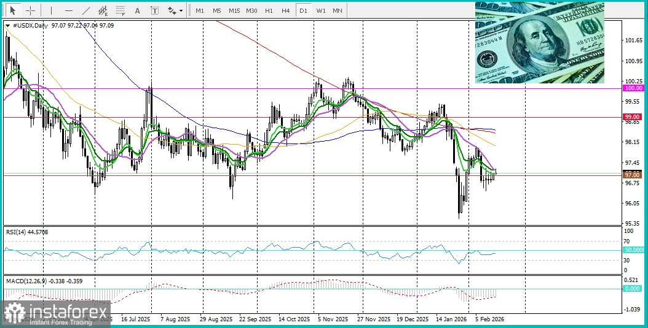
Task: Activate the crosshair tool
Action: [x=30, y=10]
